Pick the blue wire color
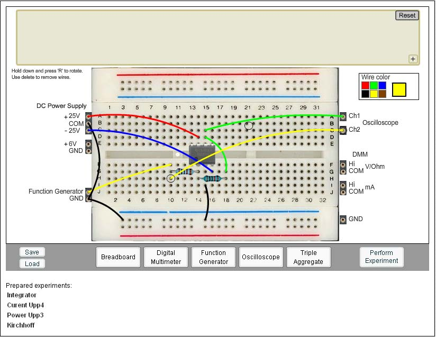 382,85
